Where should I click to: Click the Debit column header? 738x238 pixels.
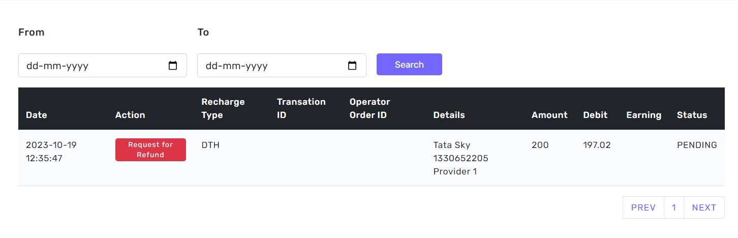pos(595,115)
